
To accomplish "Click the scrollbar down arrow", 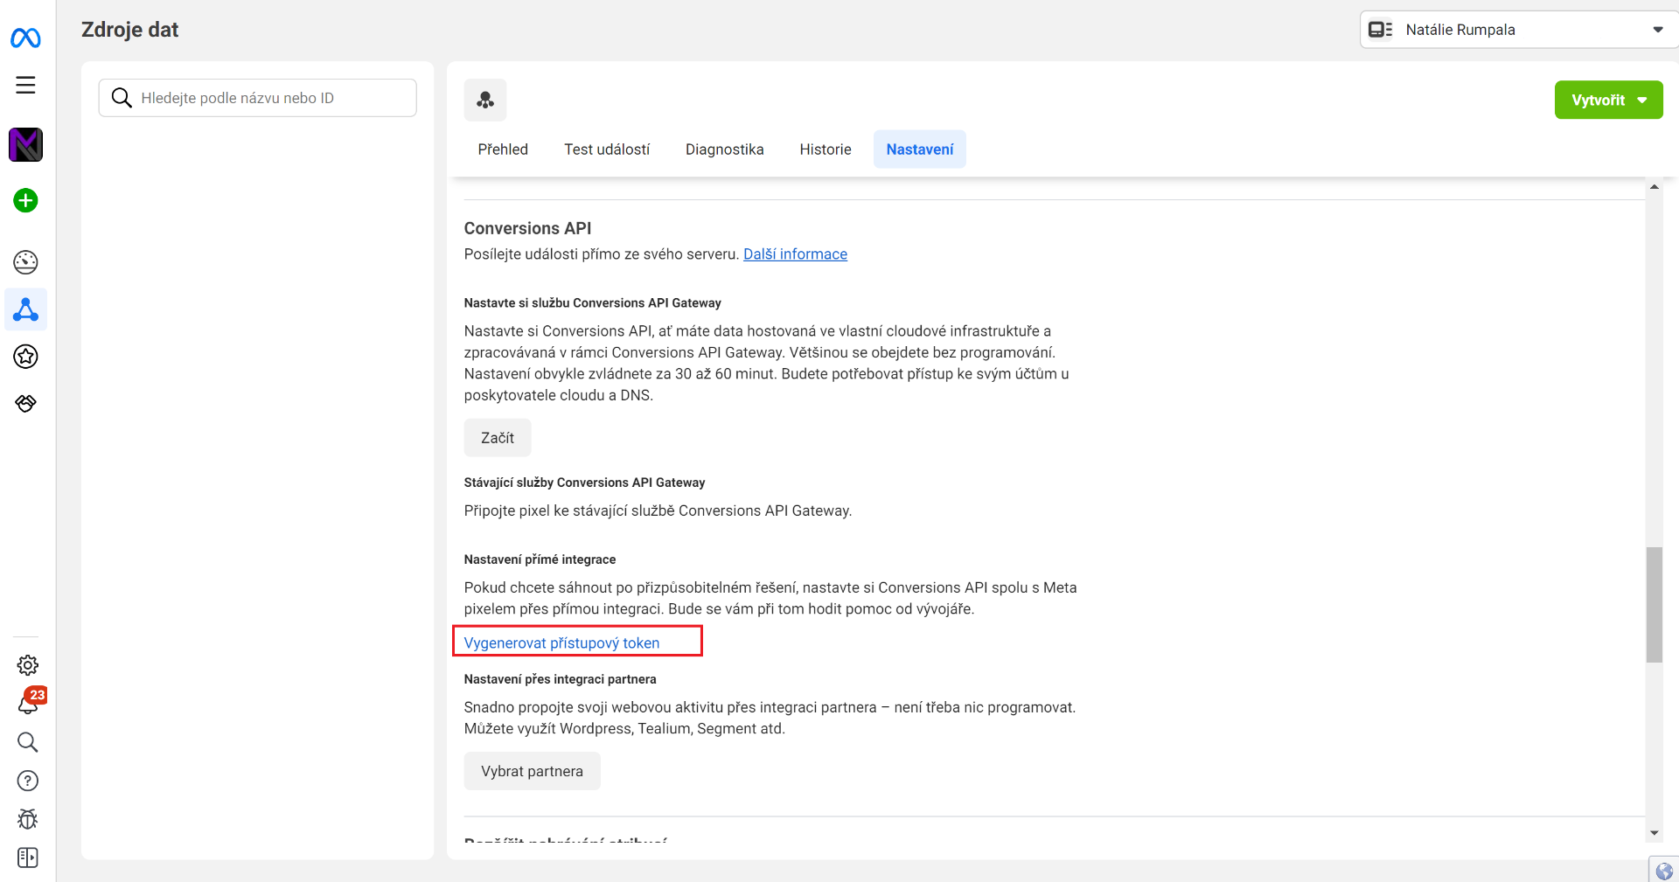I will [x=1654, y=833].
